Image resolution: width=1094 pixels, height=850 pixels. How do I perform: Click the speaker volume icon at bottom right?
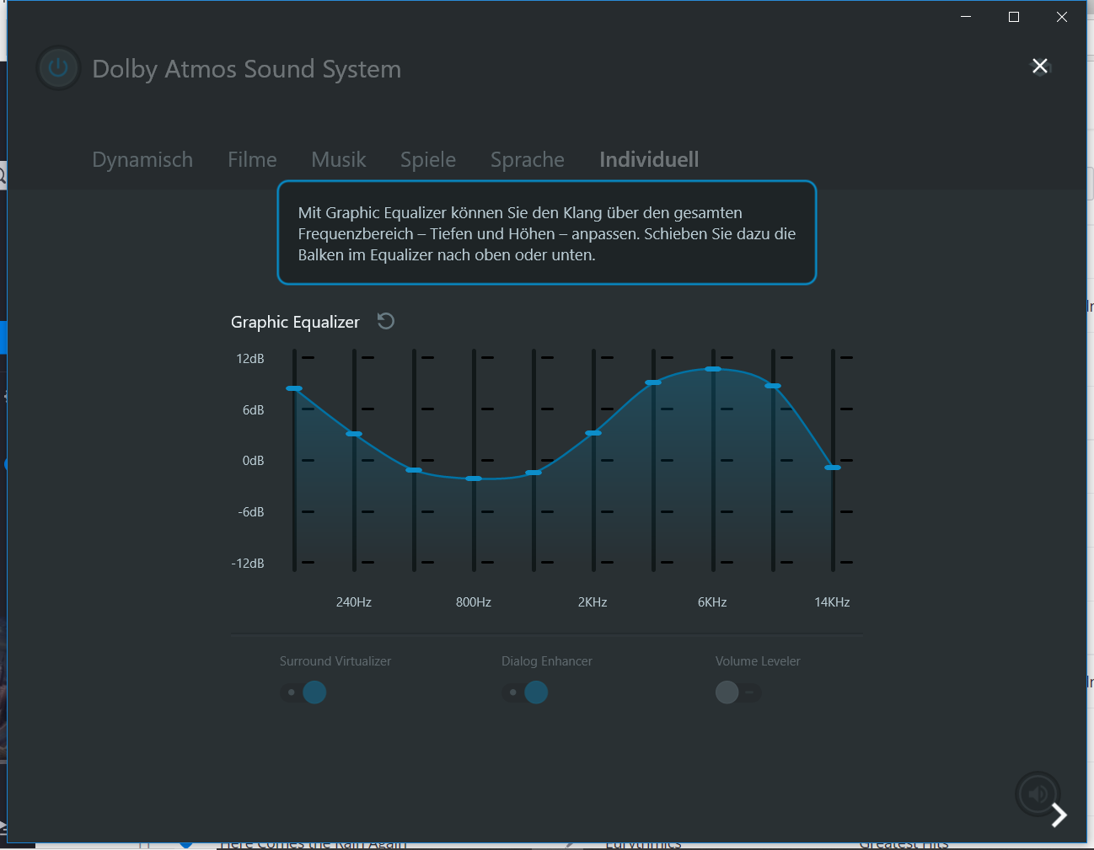1038,794
